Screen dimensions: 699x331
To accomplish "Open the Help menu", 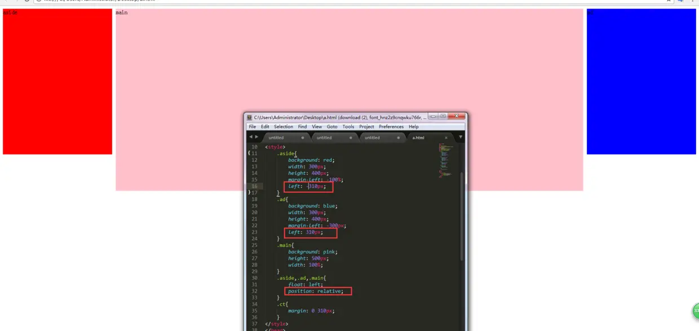I will pos(414,127).
